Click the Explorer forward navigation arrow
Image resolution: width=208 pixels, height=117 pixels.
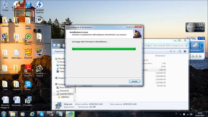(x=58, y=46)
